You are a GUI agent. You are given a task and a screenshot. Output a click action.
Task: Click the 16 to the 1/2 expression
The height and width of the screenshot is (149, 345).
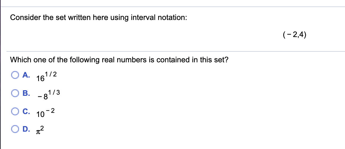47,77
